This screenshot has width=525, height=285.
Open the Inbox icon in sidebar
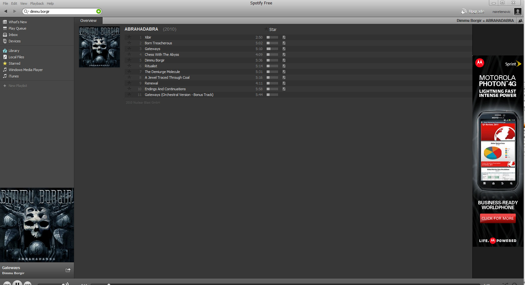click(5, 35)
